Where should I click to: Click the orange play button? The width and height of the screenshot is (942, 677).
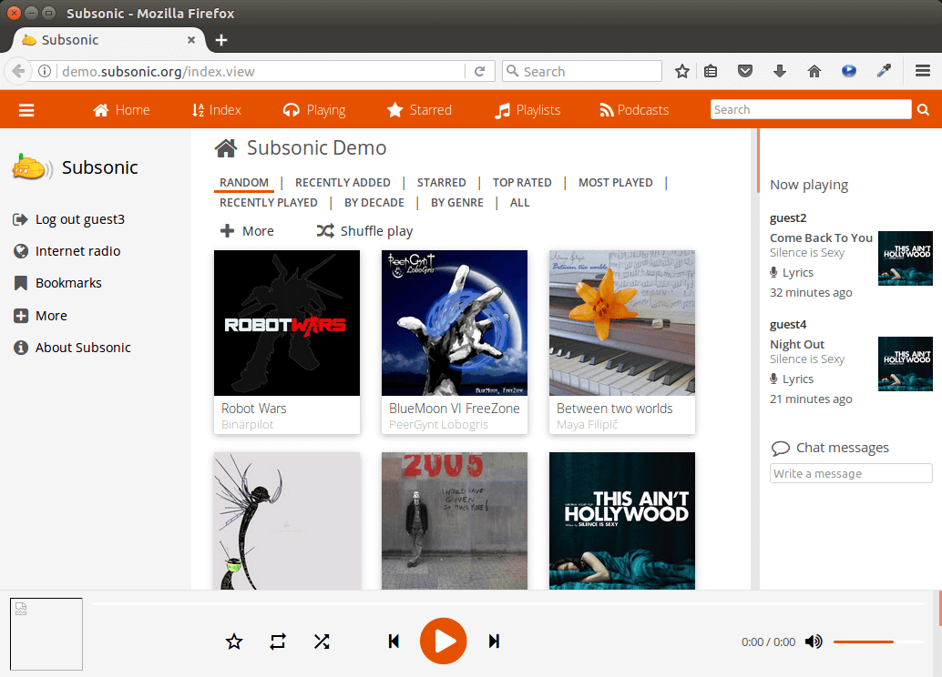(x=443, y=642)
